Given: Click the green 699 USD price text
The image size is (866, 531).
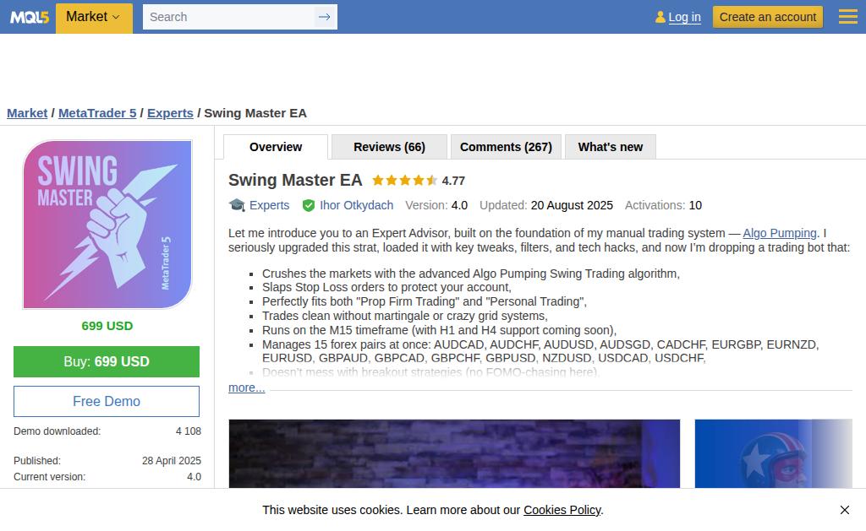Looking at the screenshot, I should click(x=107, y=326).
